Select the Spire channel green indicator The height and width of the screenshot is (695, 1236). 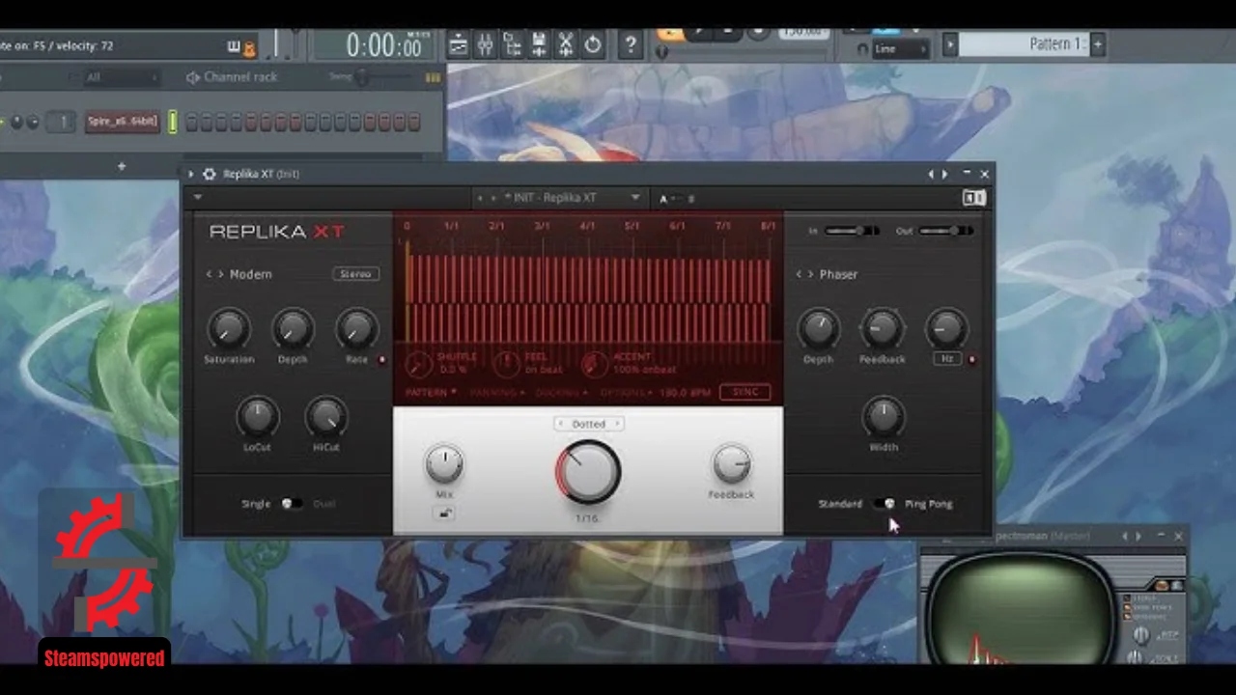pos(173,122)
